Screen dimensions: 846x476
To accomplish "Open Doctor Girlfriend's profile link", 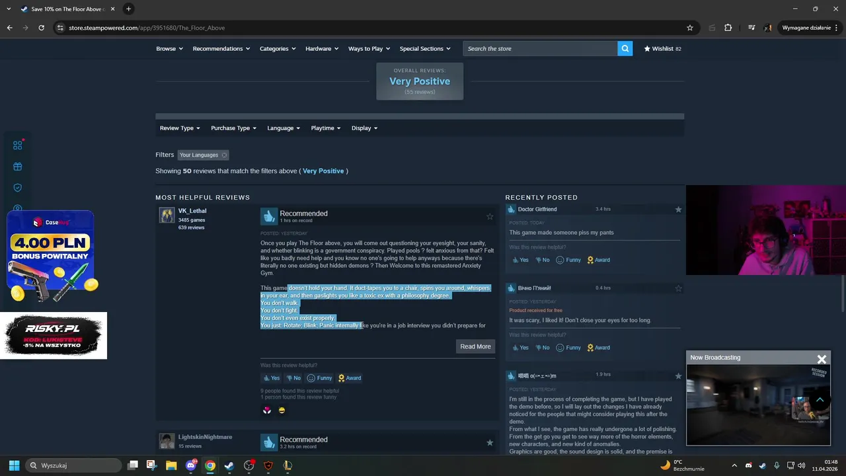I will point(537,209).
